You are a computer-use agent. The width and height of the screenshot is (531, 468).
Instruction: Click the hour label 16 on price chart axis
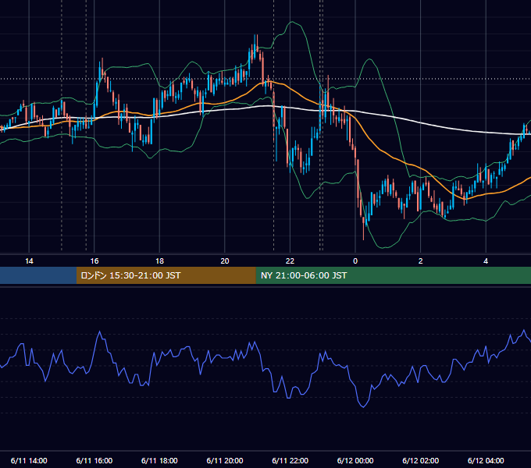click(94, 261)
